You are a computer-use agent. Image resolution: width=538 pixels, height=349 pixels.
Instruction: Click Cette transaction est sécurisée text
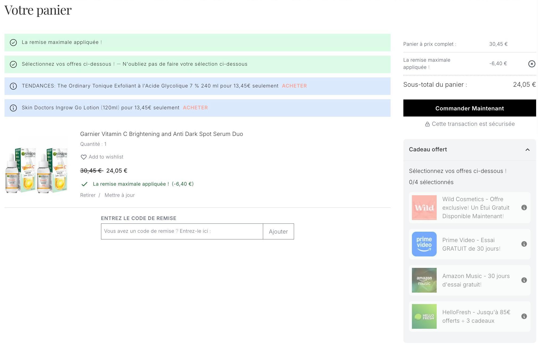(473, 124)
